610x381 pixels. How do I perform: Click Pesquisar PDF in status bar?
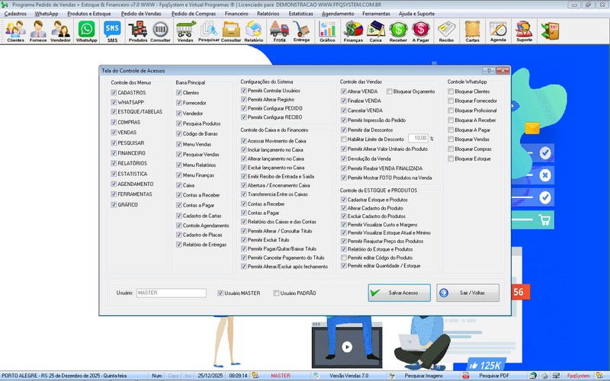pos(494,376)
